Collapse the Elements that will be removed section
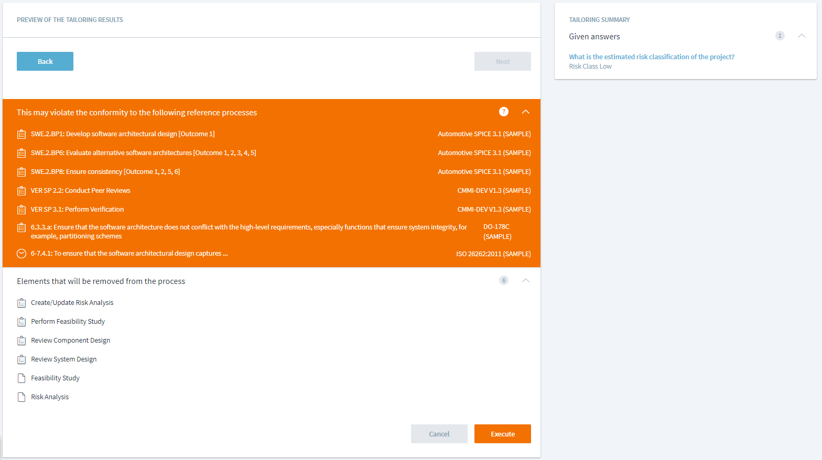 (525, 281)
